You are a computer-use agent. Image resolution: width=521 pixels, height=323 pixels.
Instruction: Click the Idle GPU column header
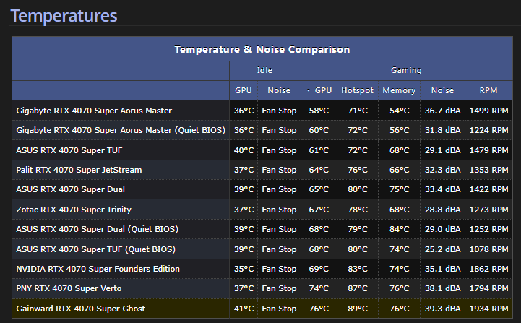(244, 90)
